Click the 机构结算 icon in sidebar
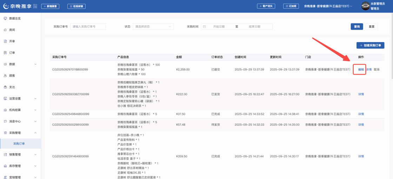This screenshot has width=393, height=179. pyautogui.click(x=5, y=110)
